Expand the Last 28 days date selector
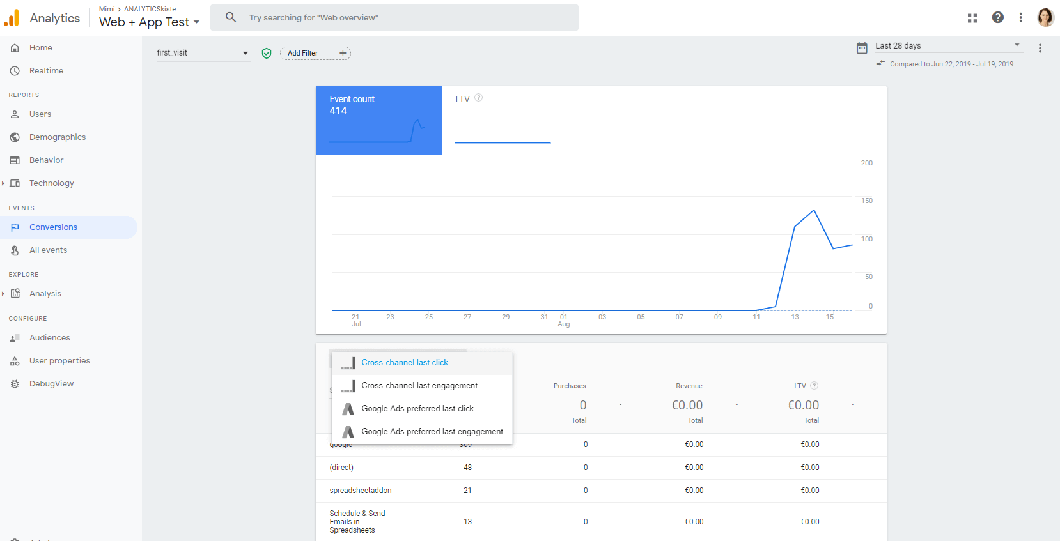Viewport: 1060px width, 541px height. (x=947, y=46)
